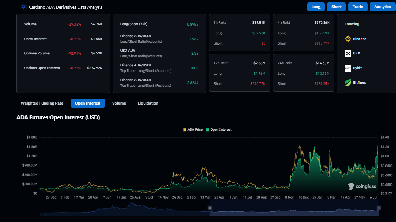Click Binance ADA/USDT accounts ratio 2.962
Image resolution: width=396 pixels, height=222 pixels.
tap(194, 39)
